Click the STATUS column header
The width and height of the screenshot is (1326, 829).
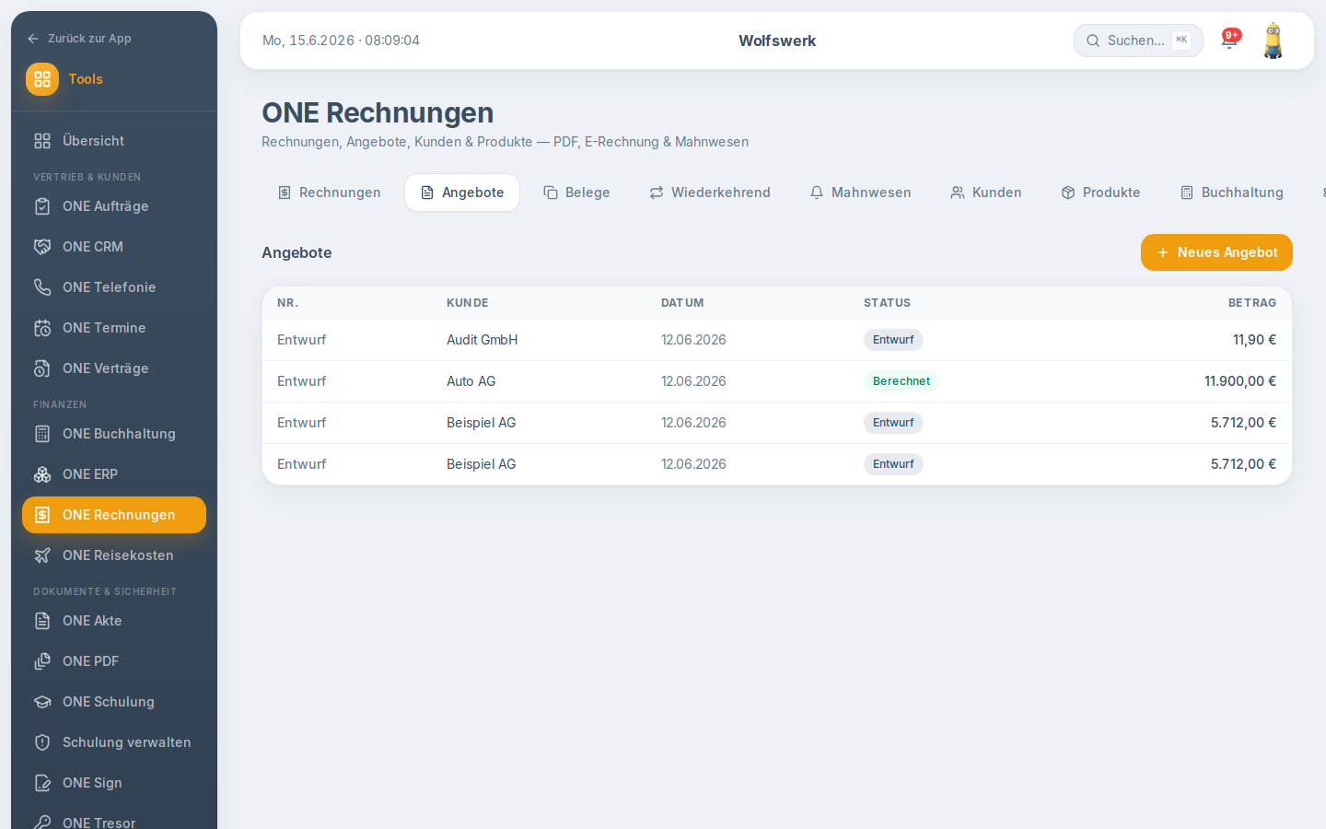click(887, 303)
